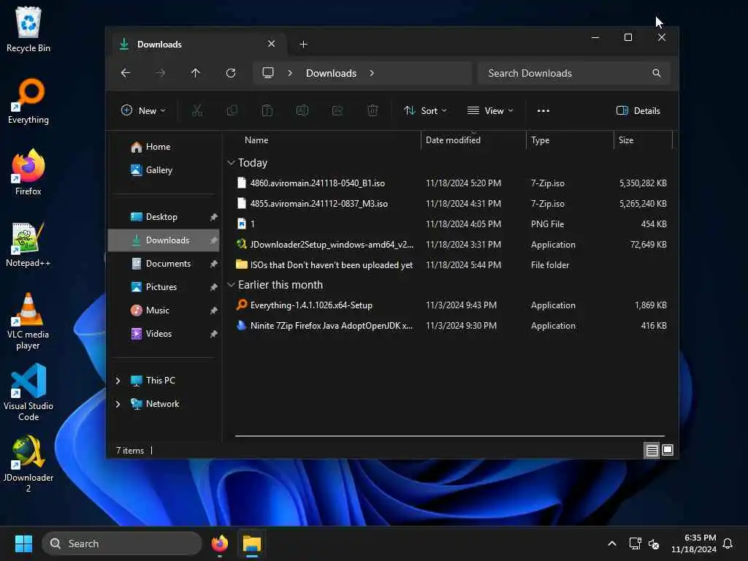Select the Everything desktop shortcut

[28, 101]
